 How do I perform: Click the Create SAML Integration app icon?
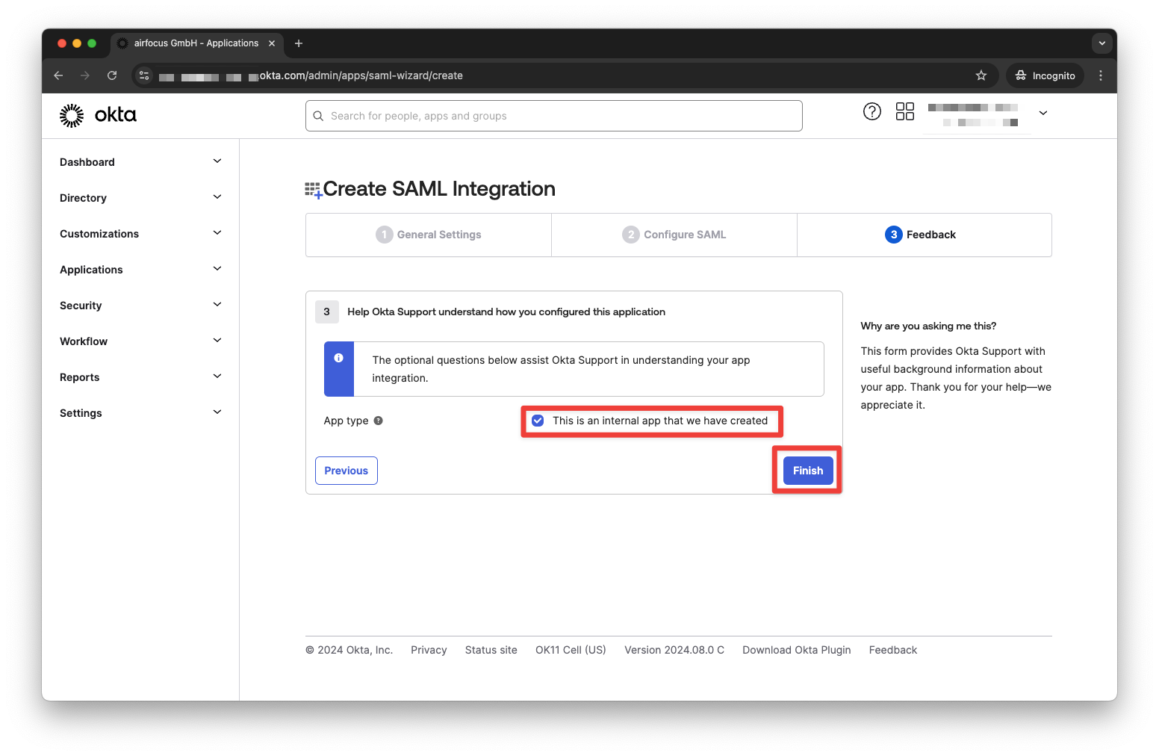314,190
